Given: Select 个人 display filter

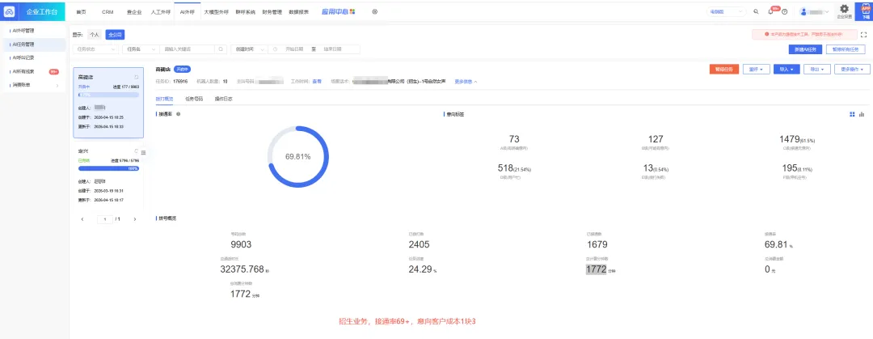Looking at the screenshot, I should pyautogui.click(x=95, y=35).
